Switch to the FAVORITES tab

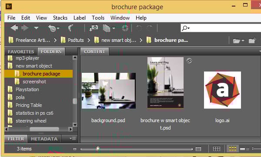click(x=21, y=52)
